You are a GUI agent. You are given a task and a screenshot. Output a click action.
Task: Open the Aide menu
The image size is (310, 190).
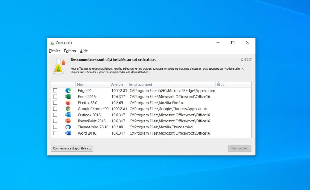coord(84,51)
